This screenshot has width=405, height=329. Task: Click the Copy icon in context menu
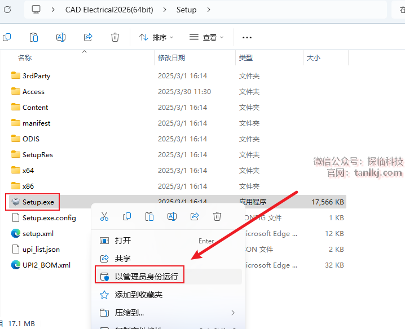click(x=127, y=216)
